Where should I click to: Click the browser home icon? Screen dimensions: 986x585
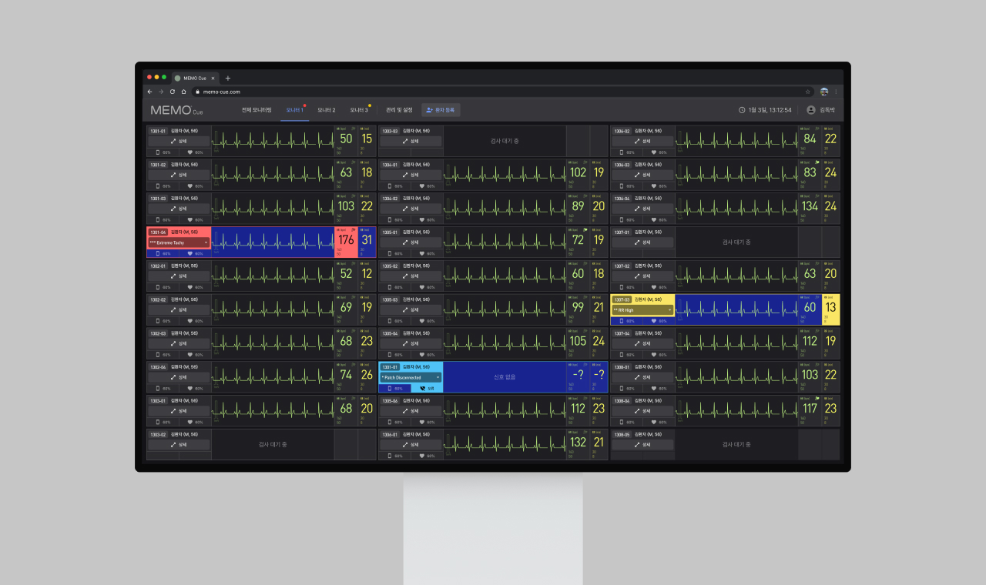click(183, 92)
